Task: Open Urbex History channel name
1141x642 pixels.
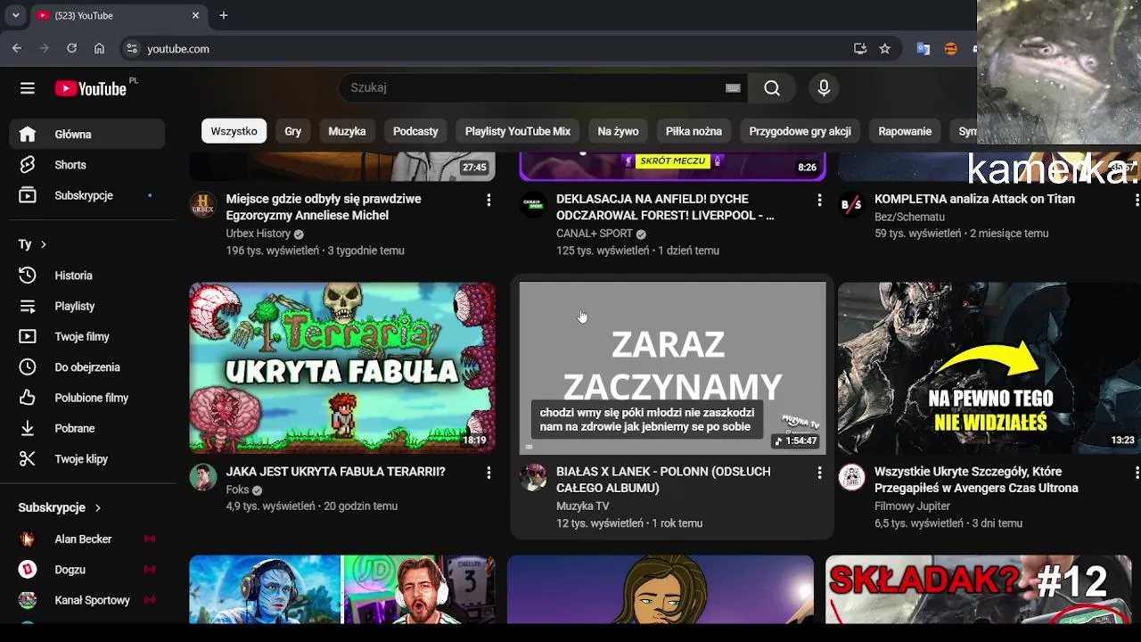Action: 259,234
